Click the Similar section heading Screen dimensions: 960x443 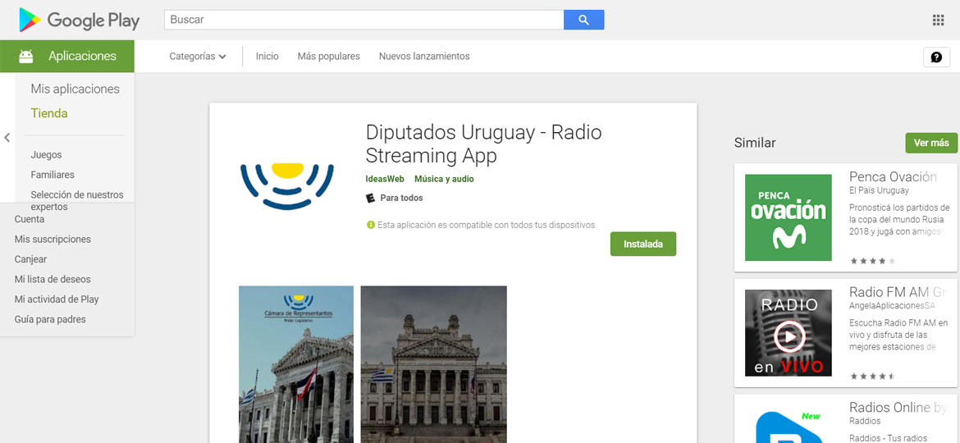[x=755, y=144]
